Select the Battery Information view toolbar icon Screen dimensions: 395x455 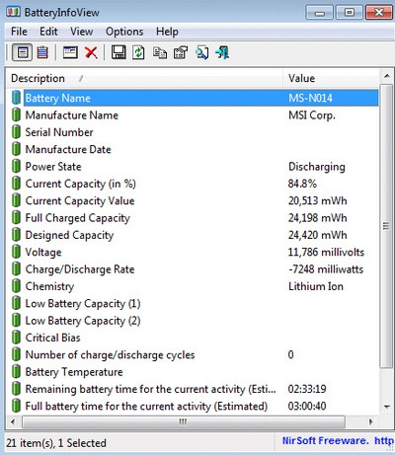point(22,52)
